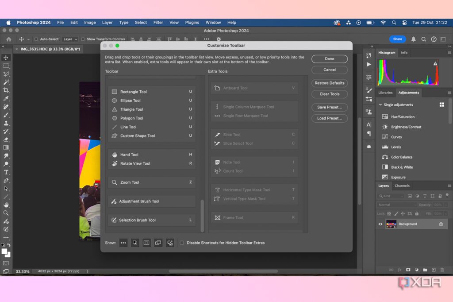Image resolution: width=453 pixels, height=302 pixels.
Task: Select the Crop tool
Action: tap(6, 90)
